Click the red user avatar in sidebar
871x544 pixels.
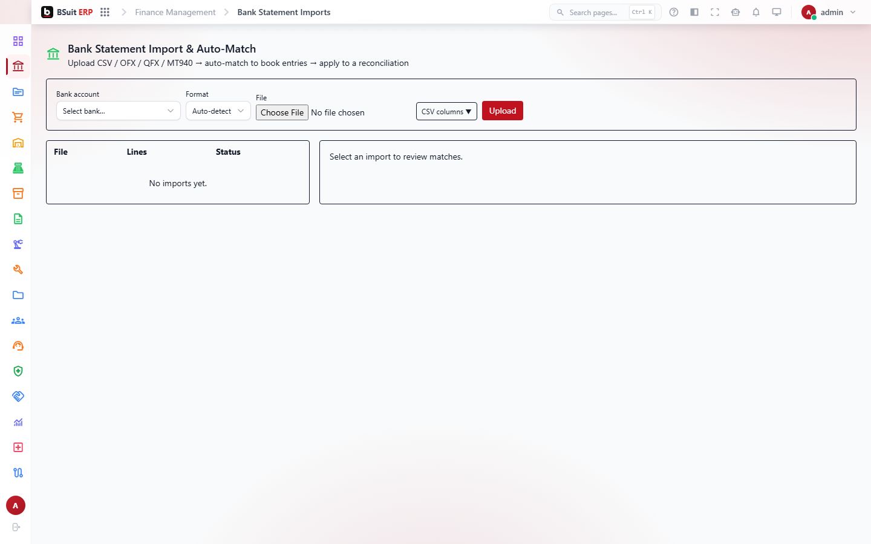[x=16, y=505]
